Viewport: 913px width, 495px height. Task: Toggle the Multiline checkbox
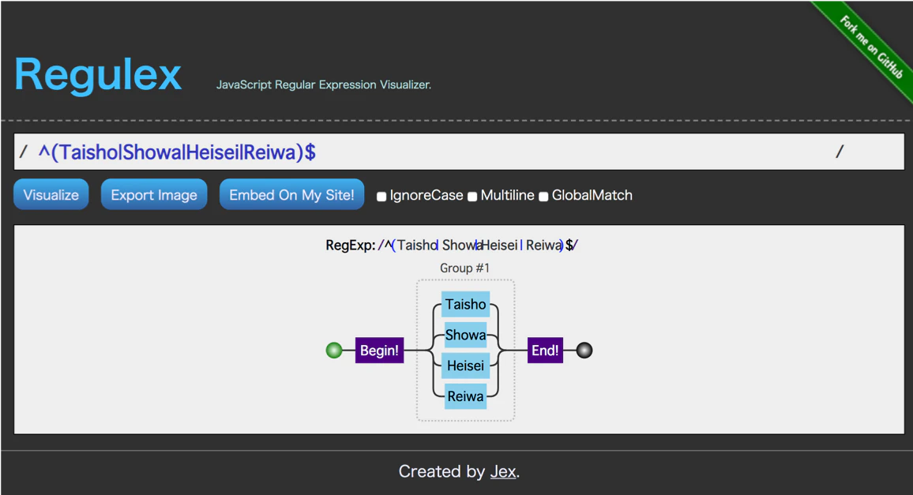coord(472,197)
